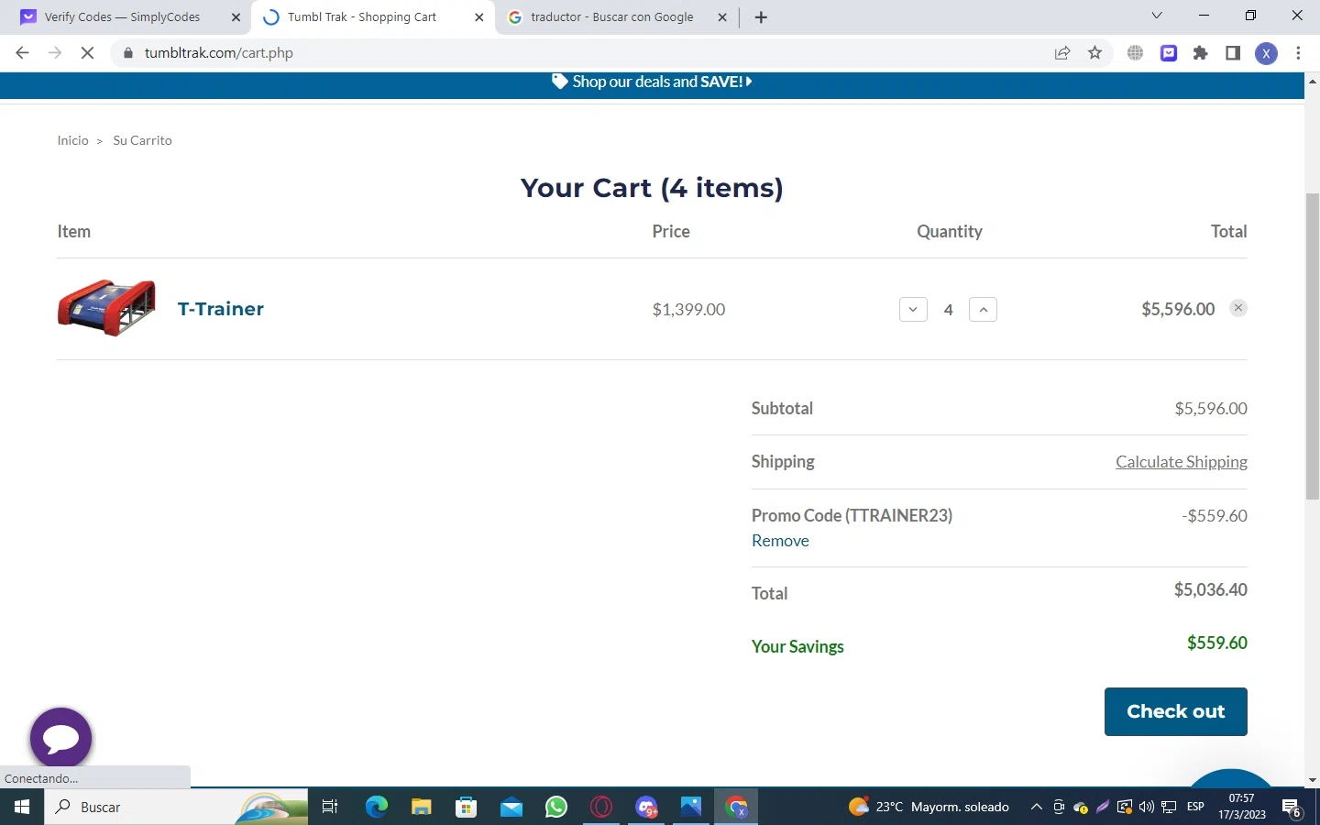Remove T-Trainer from cart with X icon
Viewport: 1320px width, 825px height.
(x=1238, y=308)
